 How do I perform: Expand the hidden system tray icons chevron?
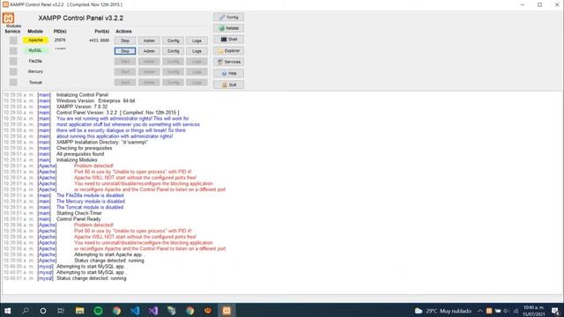(x=479, y=311)
